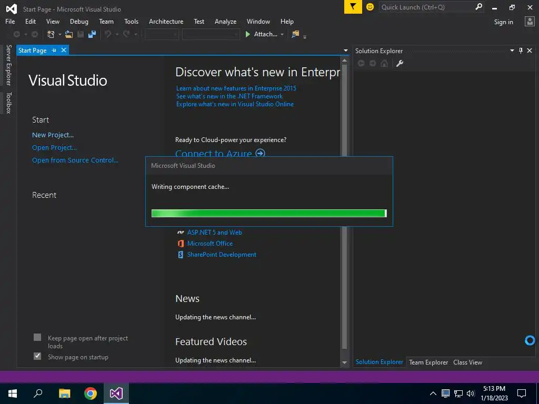539x404 pixels.
Task: Click the Save All toolbar icon
Action: (92, 34)
